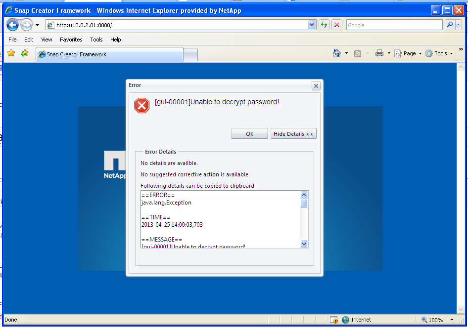Click OK in the Error dialog

tap(249, 134)
